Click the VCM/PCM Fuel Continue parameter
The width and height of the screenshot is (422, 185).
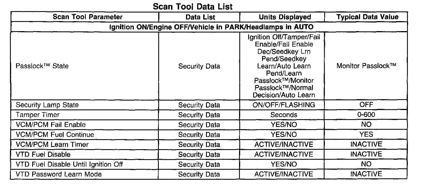pyautogui.click(x=55, y=135)
